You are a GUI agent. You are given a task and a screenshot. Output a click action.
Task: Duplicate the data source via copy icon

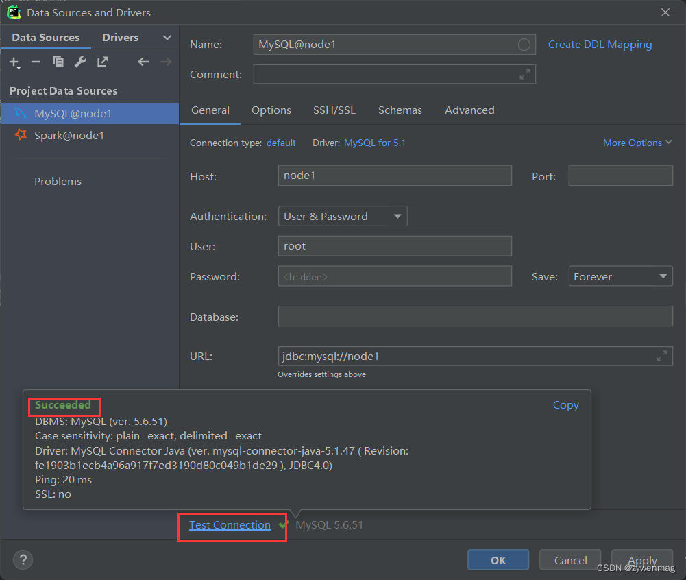tap(58, 62)
